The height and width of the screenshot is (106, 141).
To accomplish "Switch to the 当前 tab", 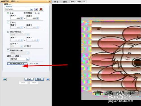I will point(65,2).
